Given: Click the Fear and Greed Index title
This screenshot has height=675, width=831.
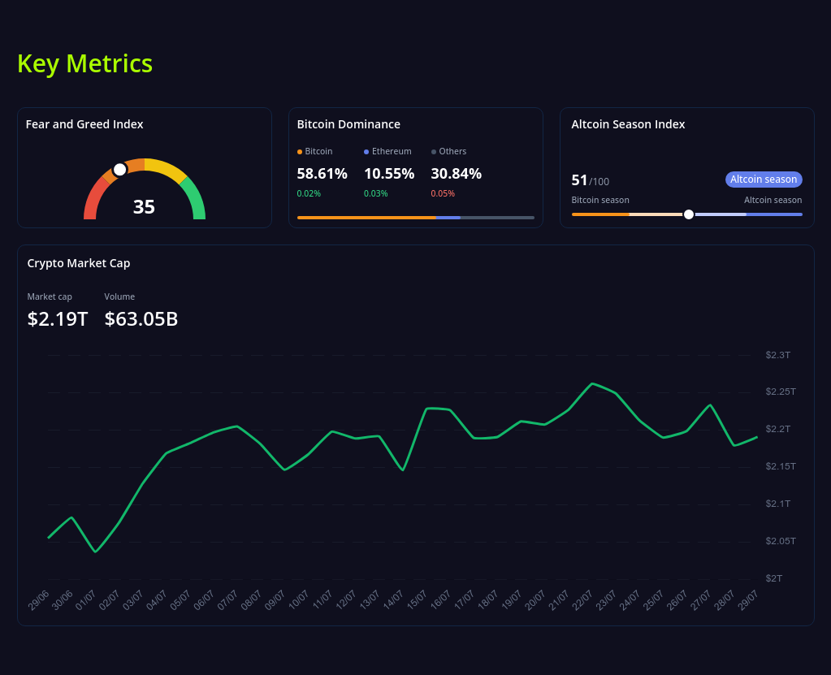Looking at the screenshot, I should pyautogui.click(x=84, y=124).
